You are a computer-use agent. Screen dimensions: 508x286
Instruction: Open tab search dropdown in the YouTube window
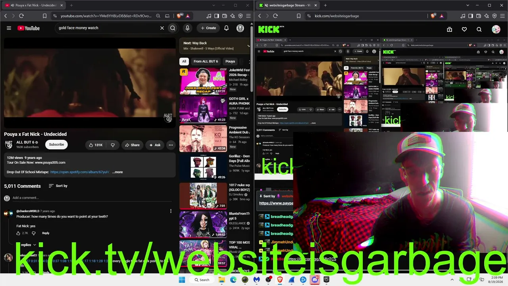[x=214, y=5]
